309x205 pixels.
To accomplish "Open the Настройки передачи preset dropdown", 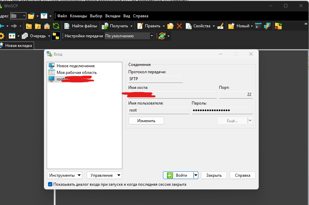I will 129,36.
